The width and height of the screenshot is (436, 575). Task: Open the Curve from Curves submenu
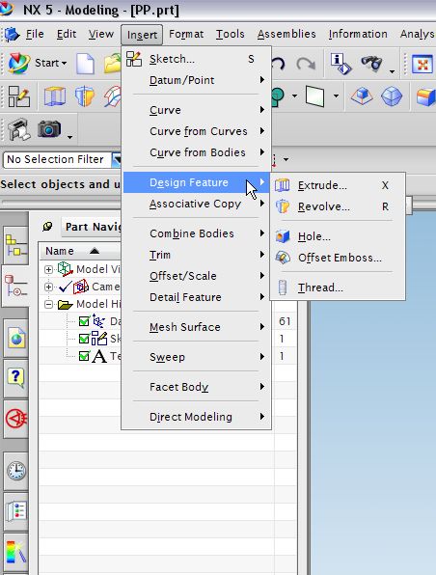coord(196,131)
